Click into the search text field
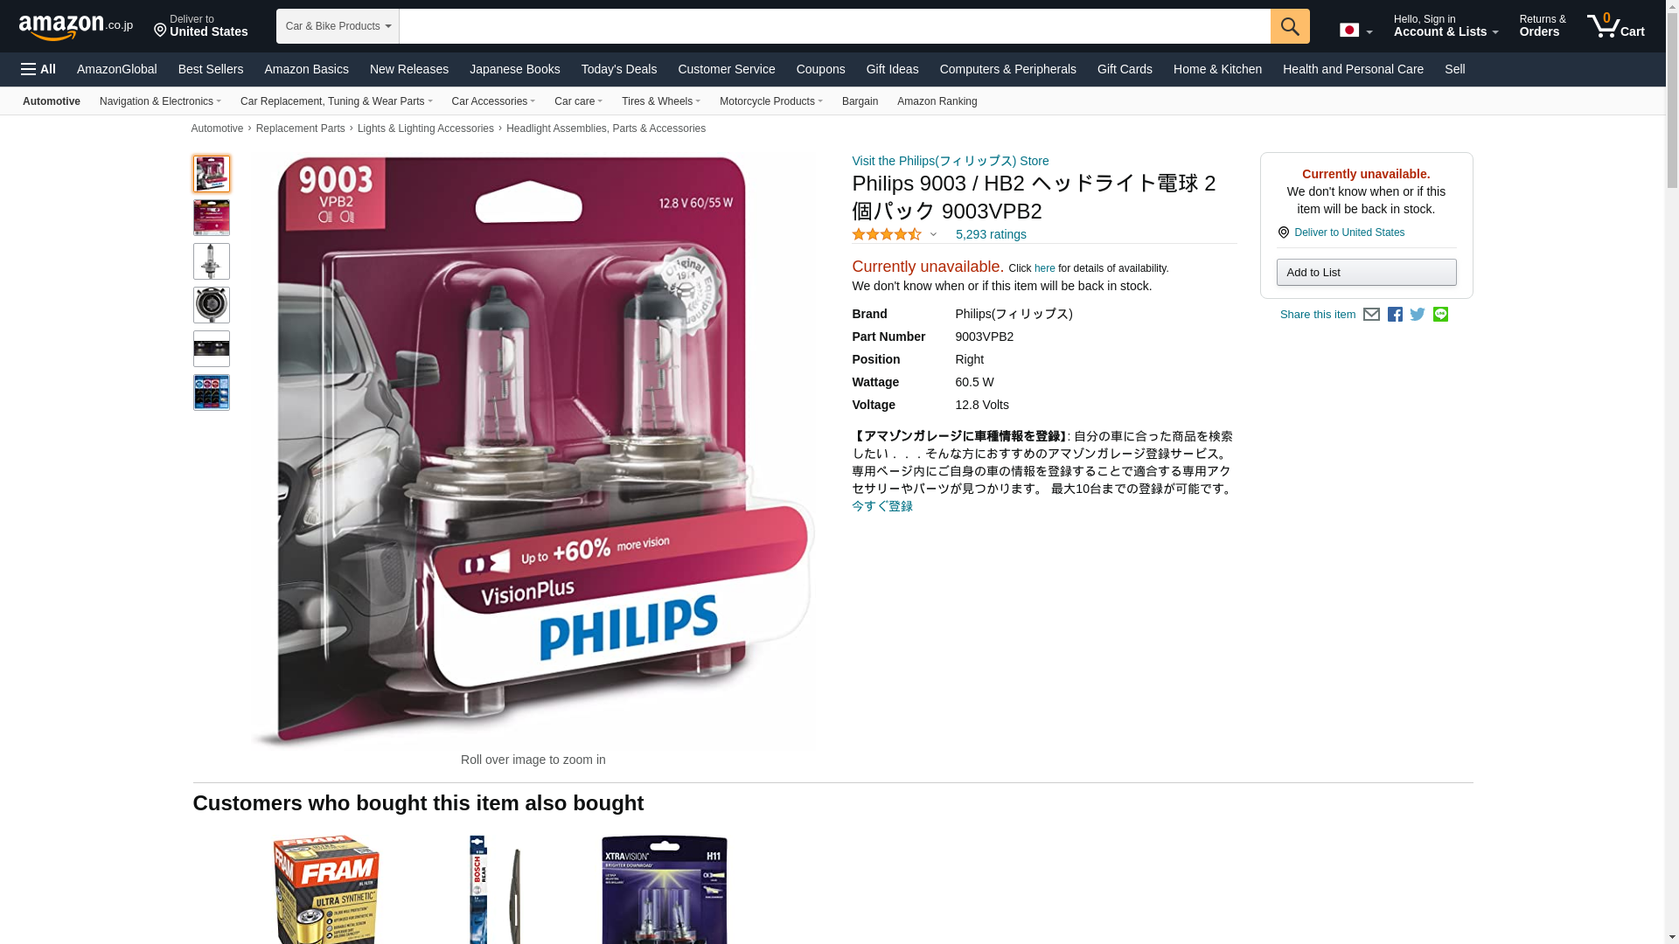This screenshot has height=944, width=1679. [835, 26]
